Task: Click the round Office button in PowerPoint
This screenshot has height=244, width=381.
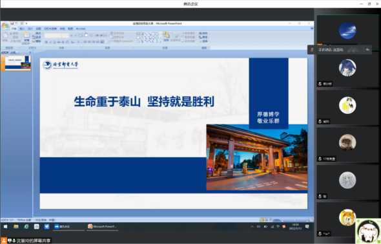Action: (5, 25)
